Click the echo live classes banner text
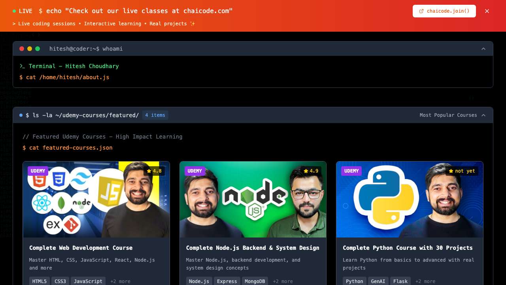Screen dimensions: 506x285 pyautogui.click(x=136, y=11)
